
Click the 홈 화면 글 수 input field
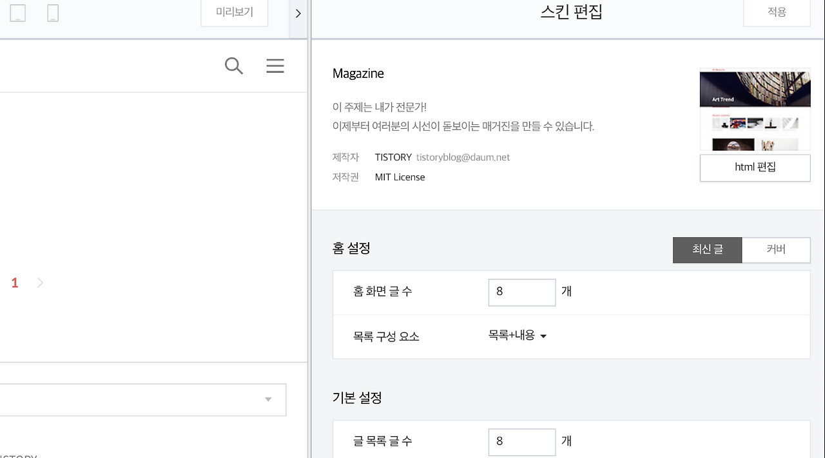(x=521, y=292)
